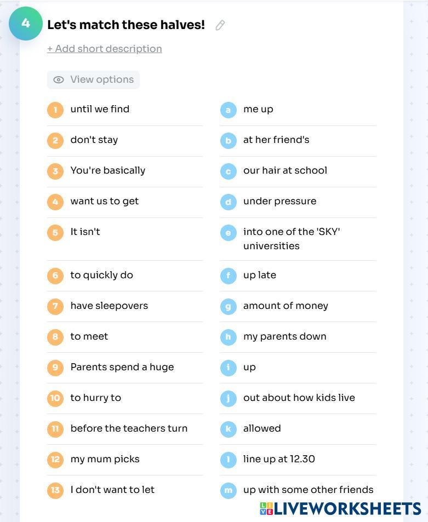This screenshot has width=428, height=522.
Task: Click the Add short description link
Action: point(105,49)
